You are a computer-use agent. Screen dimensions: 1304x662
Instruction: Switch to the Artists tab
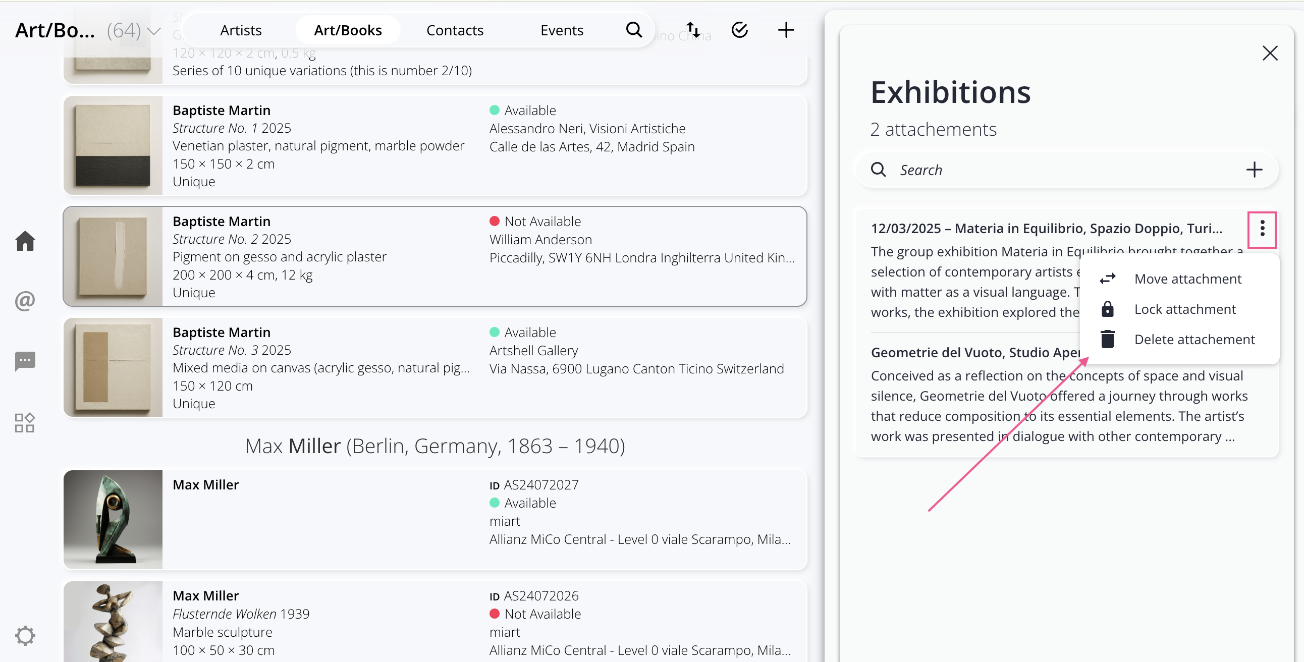click(x=240, y=30)
